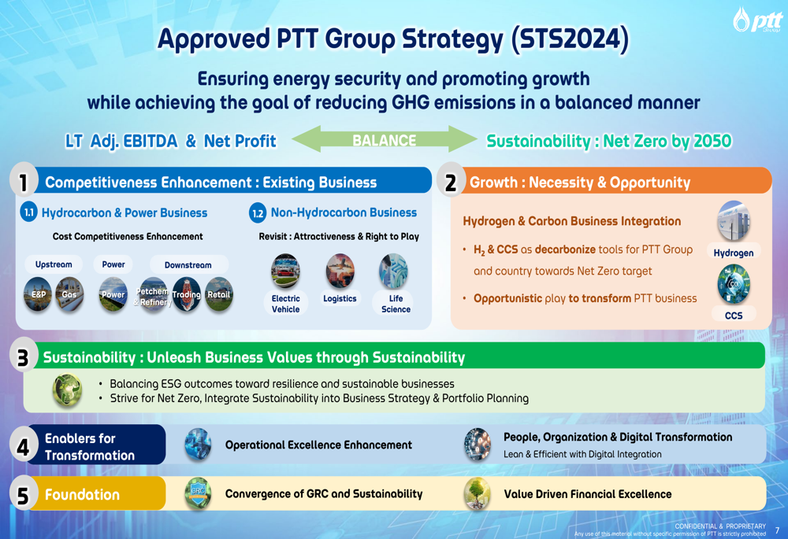
Task: Select "Hydrocarbon & Power Business" heading
Action: pyautogui.click(x=125, y=212)
